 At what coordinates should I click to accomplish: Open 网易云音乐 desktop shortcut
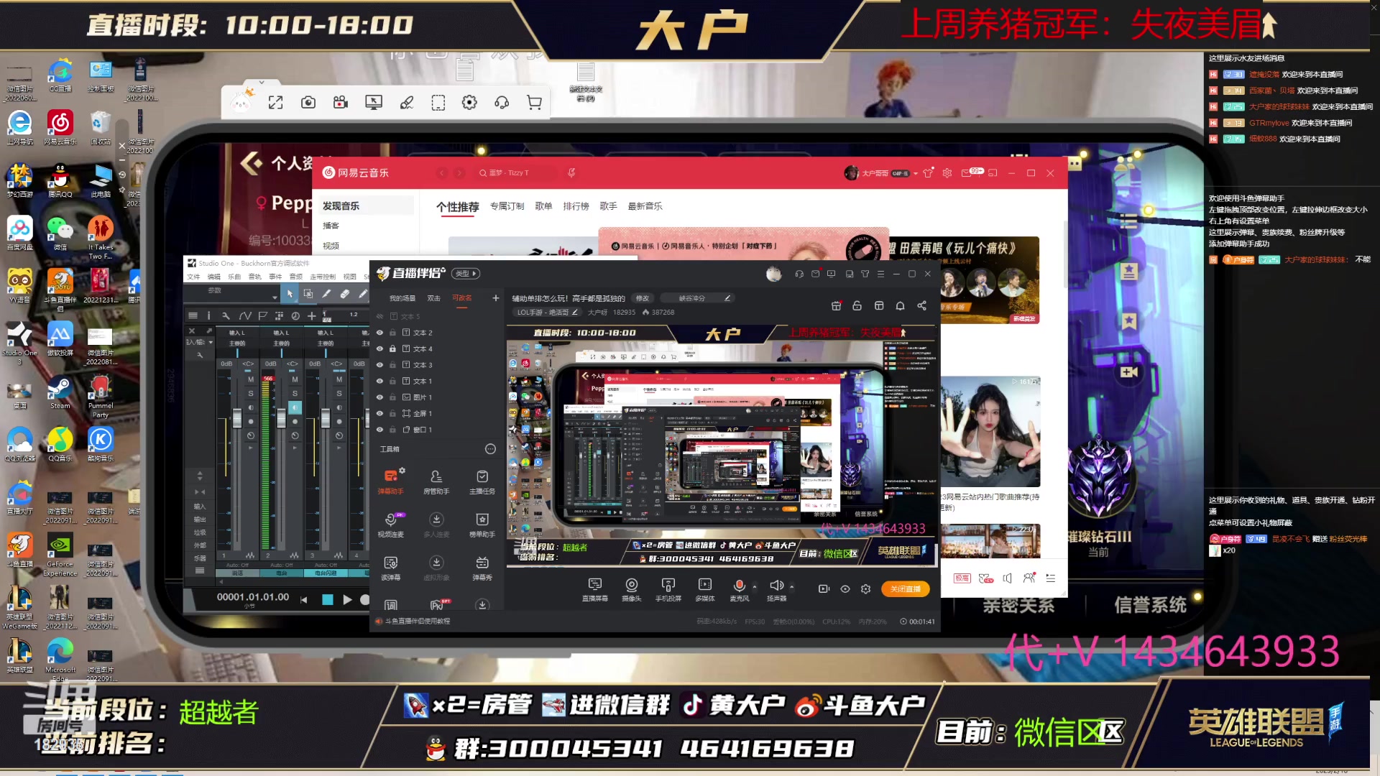click(x=60, y=127)
